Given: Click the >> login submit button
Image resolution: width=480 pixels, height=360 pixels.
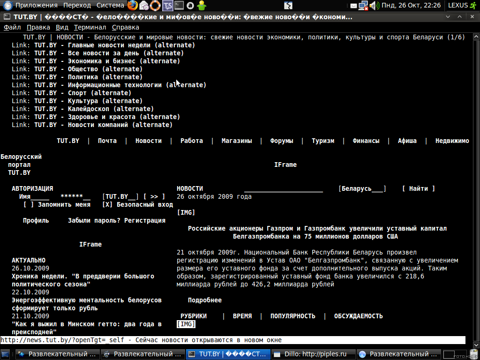Looking at the screenshot, I should coord(154,196).
